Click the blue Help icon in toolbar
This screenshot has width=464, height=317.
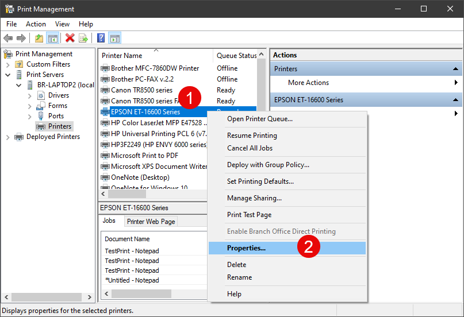click(101, 38)
